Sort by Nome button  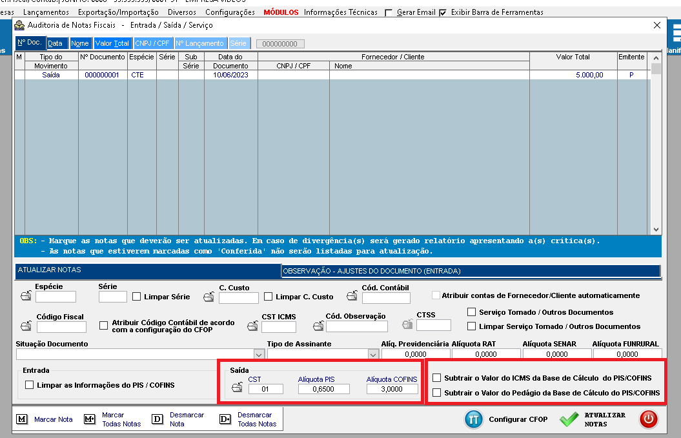81,43
